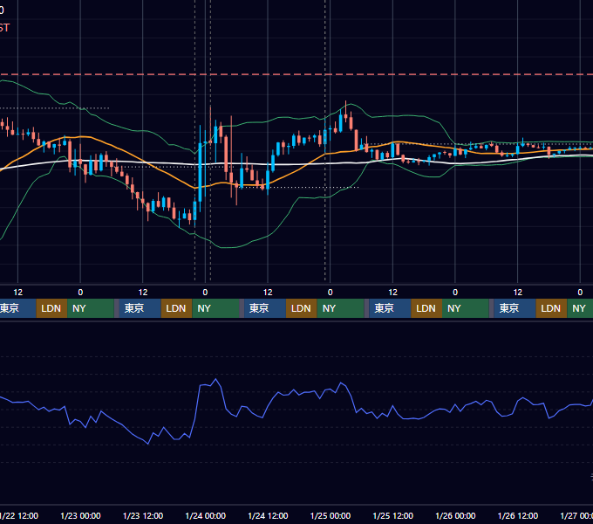Click the 1/26 12:00 date label
The width and height of the screenshot is (593, 524).
518,515
